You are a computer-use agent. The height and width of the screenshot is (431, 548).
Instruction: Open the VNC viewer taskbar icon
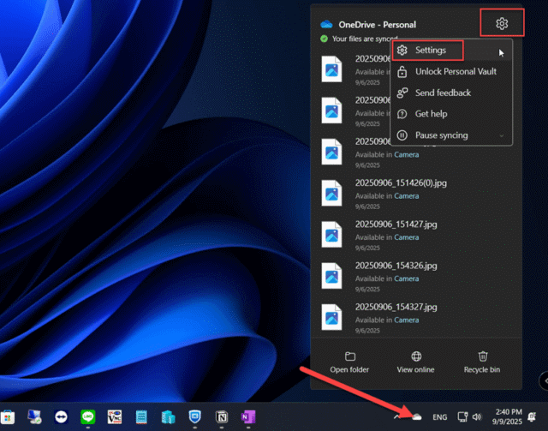115,416
